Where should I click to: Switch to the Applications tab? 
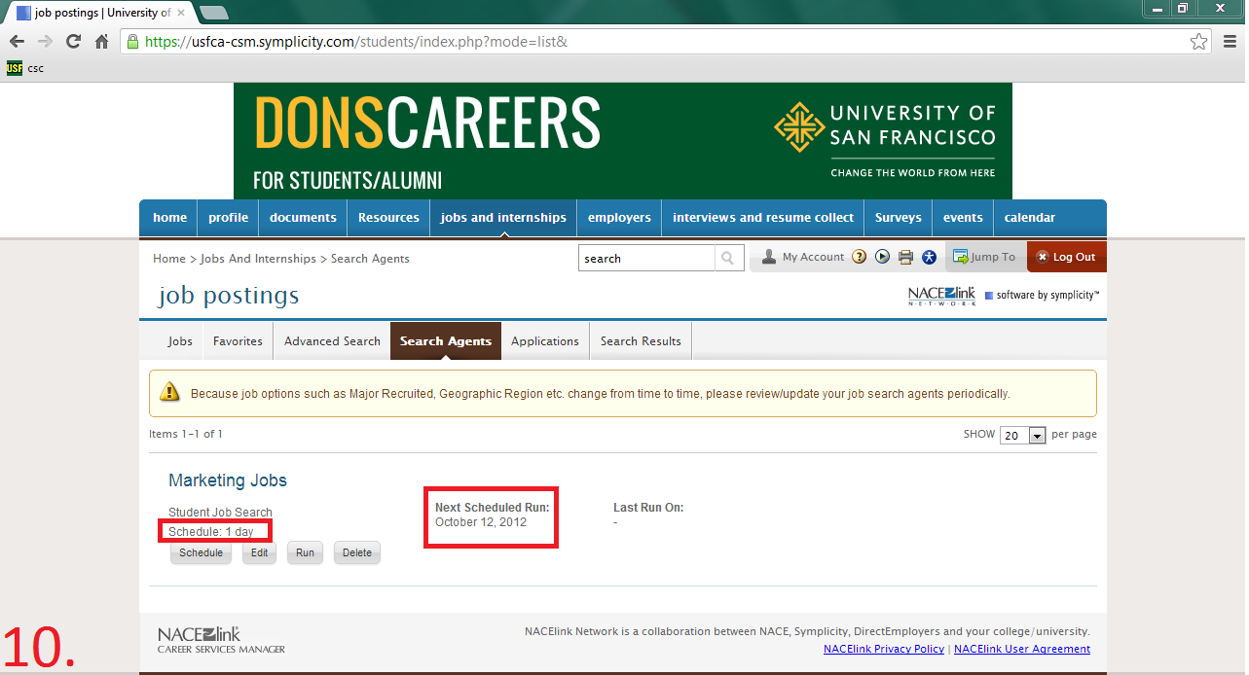[545, 341]
